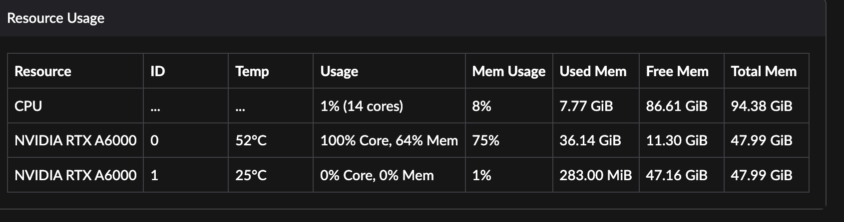Viewport: 844px width, 222px height.
Task: Click the CPU used memory 7.77 GiB
Action: [586, 106]
